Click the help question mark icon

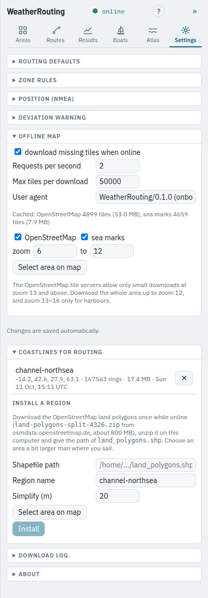159,11
